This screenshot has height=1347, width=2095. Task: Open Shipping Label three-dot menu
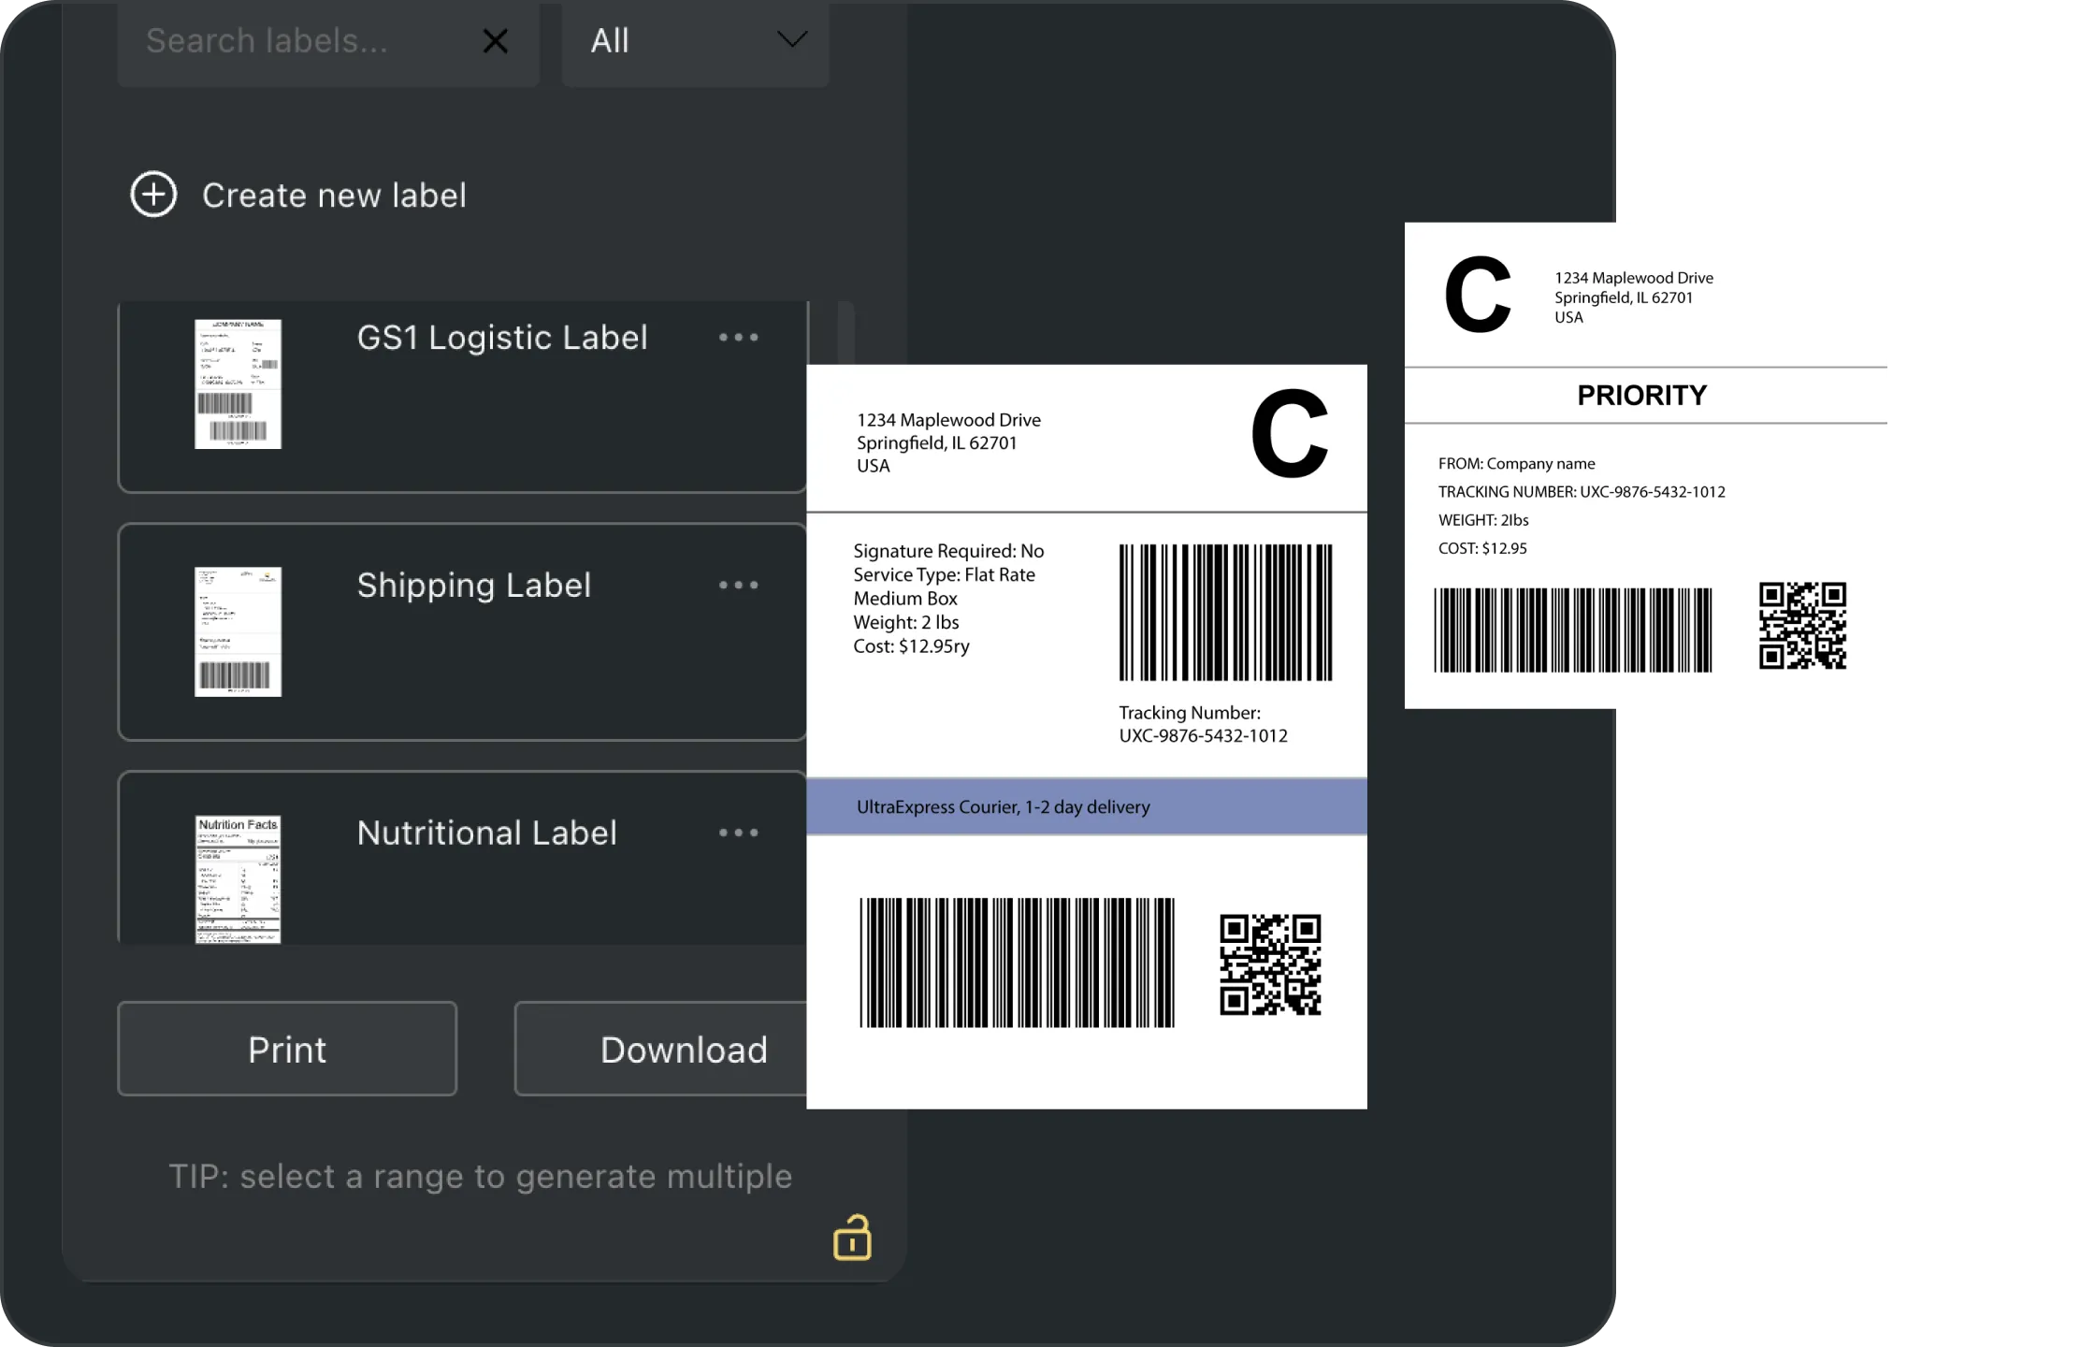[x=738, y=586]
